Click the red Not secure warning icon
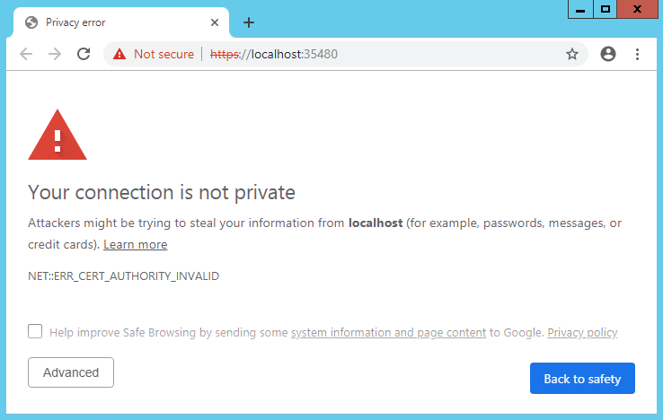The image size is (663, 420). point(119,54)
